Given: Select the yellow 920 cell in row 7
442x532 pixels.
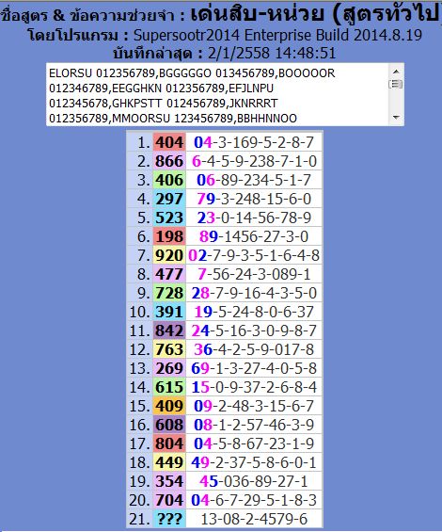Looking at the screenshot, I should pos(169,255).
